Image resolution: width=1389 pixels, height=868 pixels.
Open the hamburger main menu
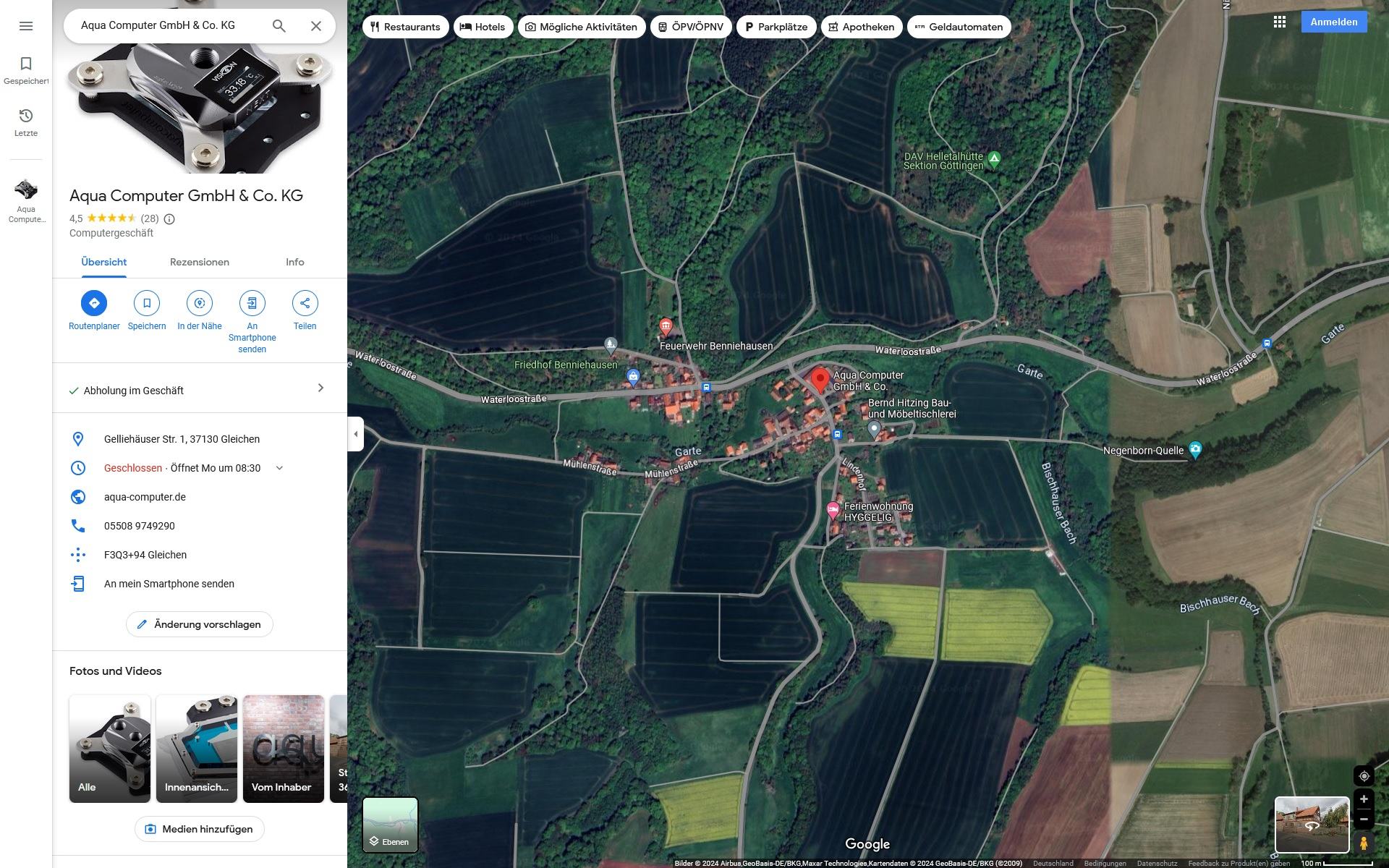click(26, 26)
